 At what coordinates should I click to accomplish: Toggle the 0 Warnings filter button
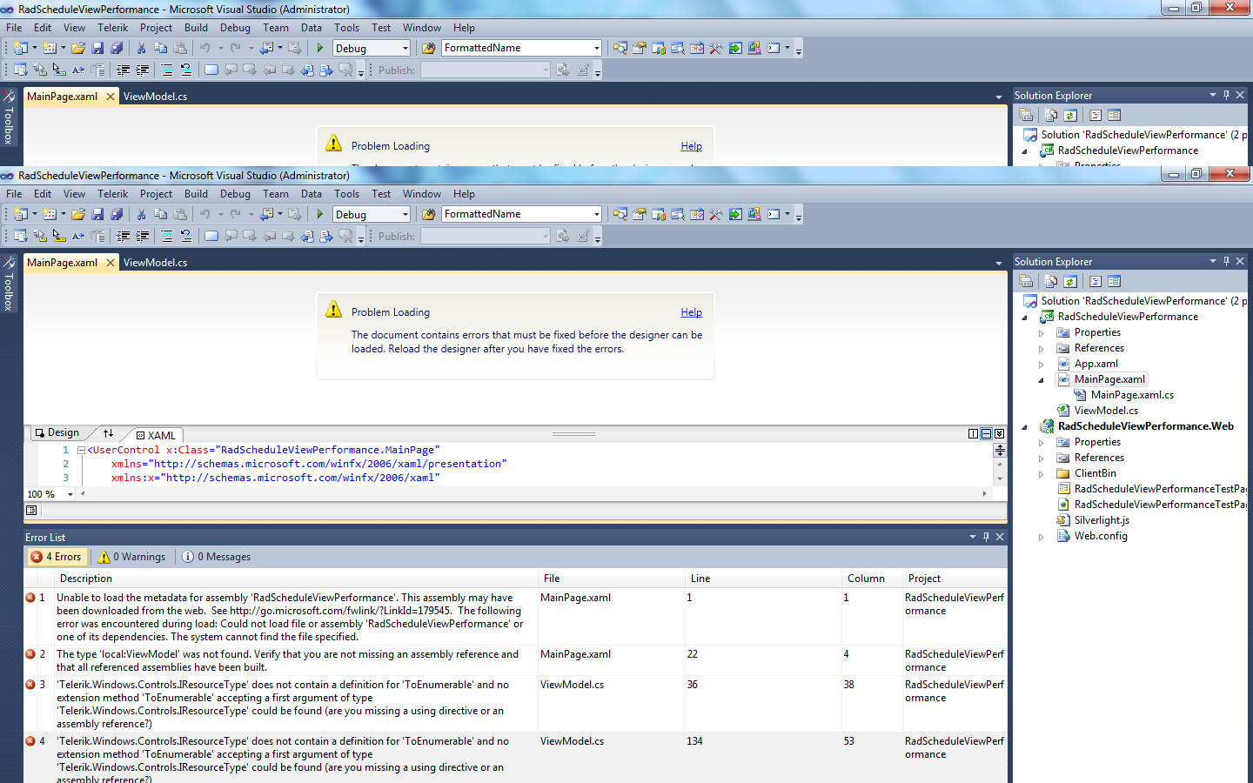(131, 557)
